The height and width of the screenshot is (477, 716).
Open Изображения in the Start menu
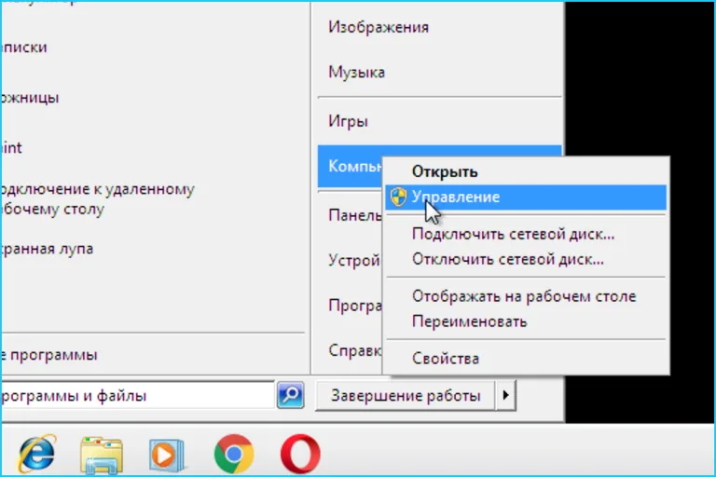(439, 27)
